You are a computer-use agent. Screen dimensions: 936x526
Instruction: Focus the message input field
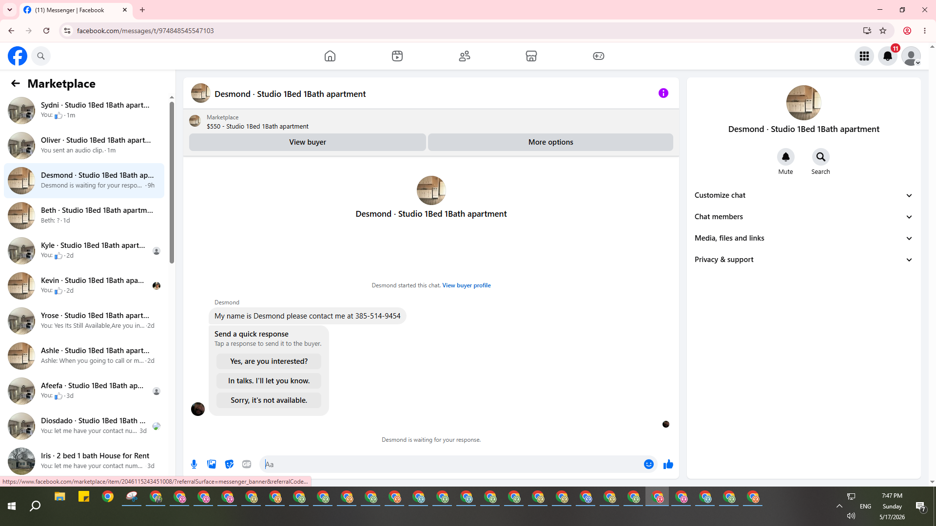(x=451, y=465)
